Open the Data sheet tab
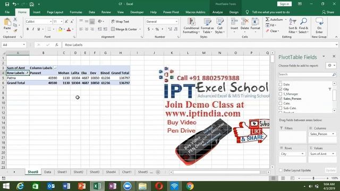340x191 pixels. click(47, 172)
